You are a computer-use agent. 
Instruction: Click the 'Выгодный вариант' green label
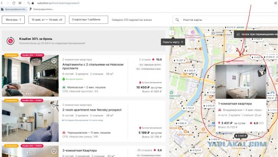[73, 79]
